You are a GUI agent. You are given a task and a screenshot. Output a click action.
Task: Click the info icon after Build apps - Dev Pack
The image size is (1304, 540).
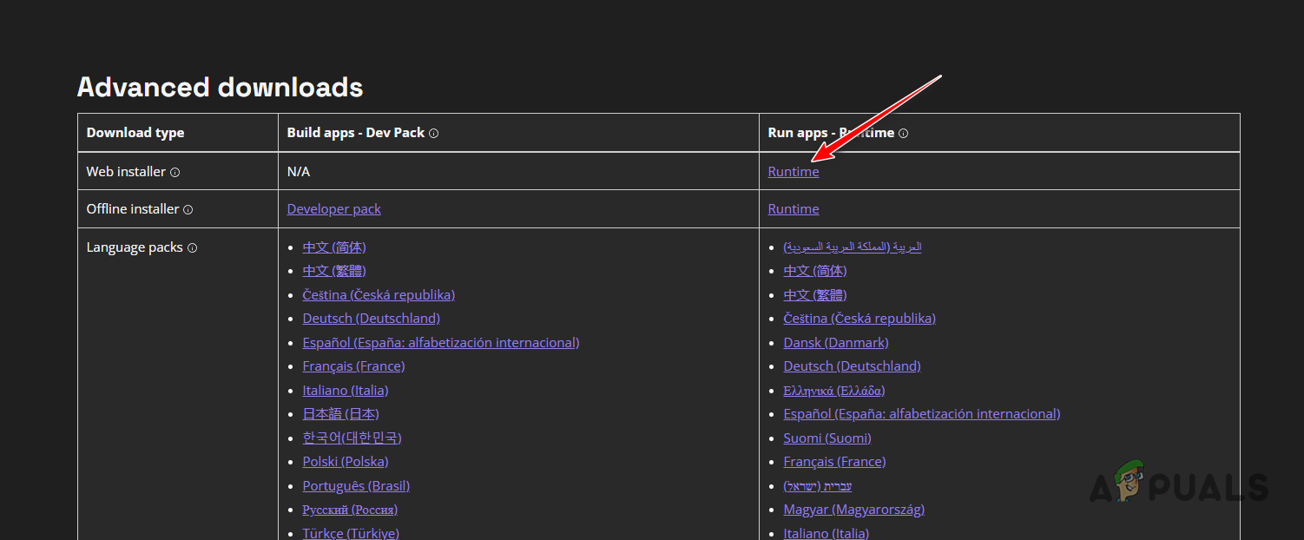pos(433,134)
